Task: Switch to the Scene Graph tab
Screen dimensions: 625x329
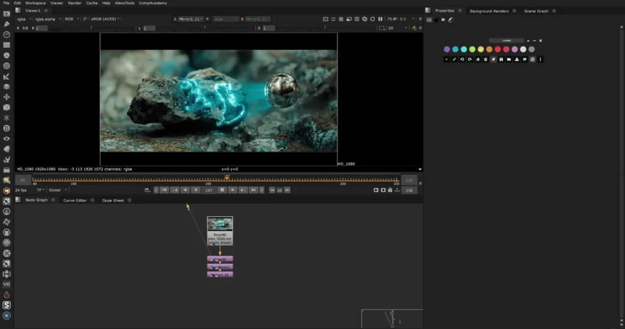Action: tap(536, 11)
